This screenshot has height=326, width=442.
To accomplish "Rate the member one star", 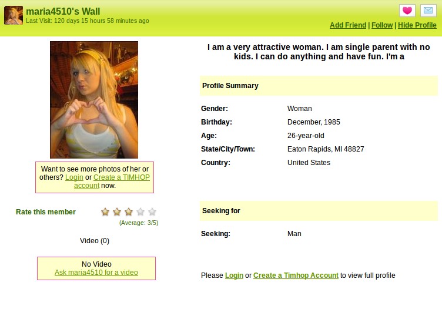I will (105, 211).
